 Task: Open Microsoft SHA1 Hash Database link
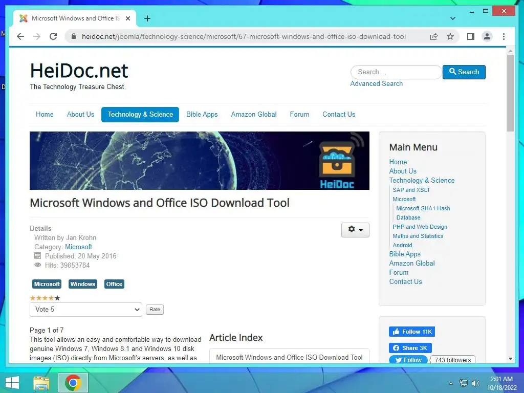(423, 213)
